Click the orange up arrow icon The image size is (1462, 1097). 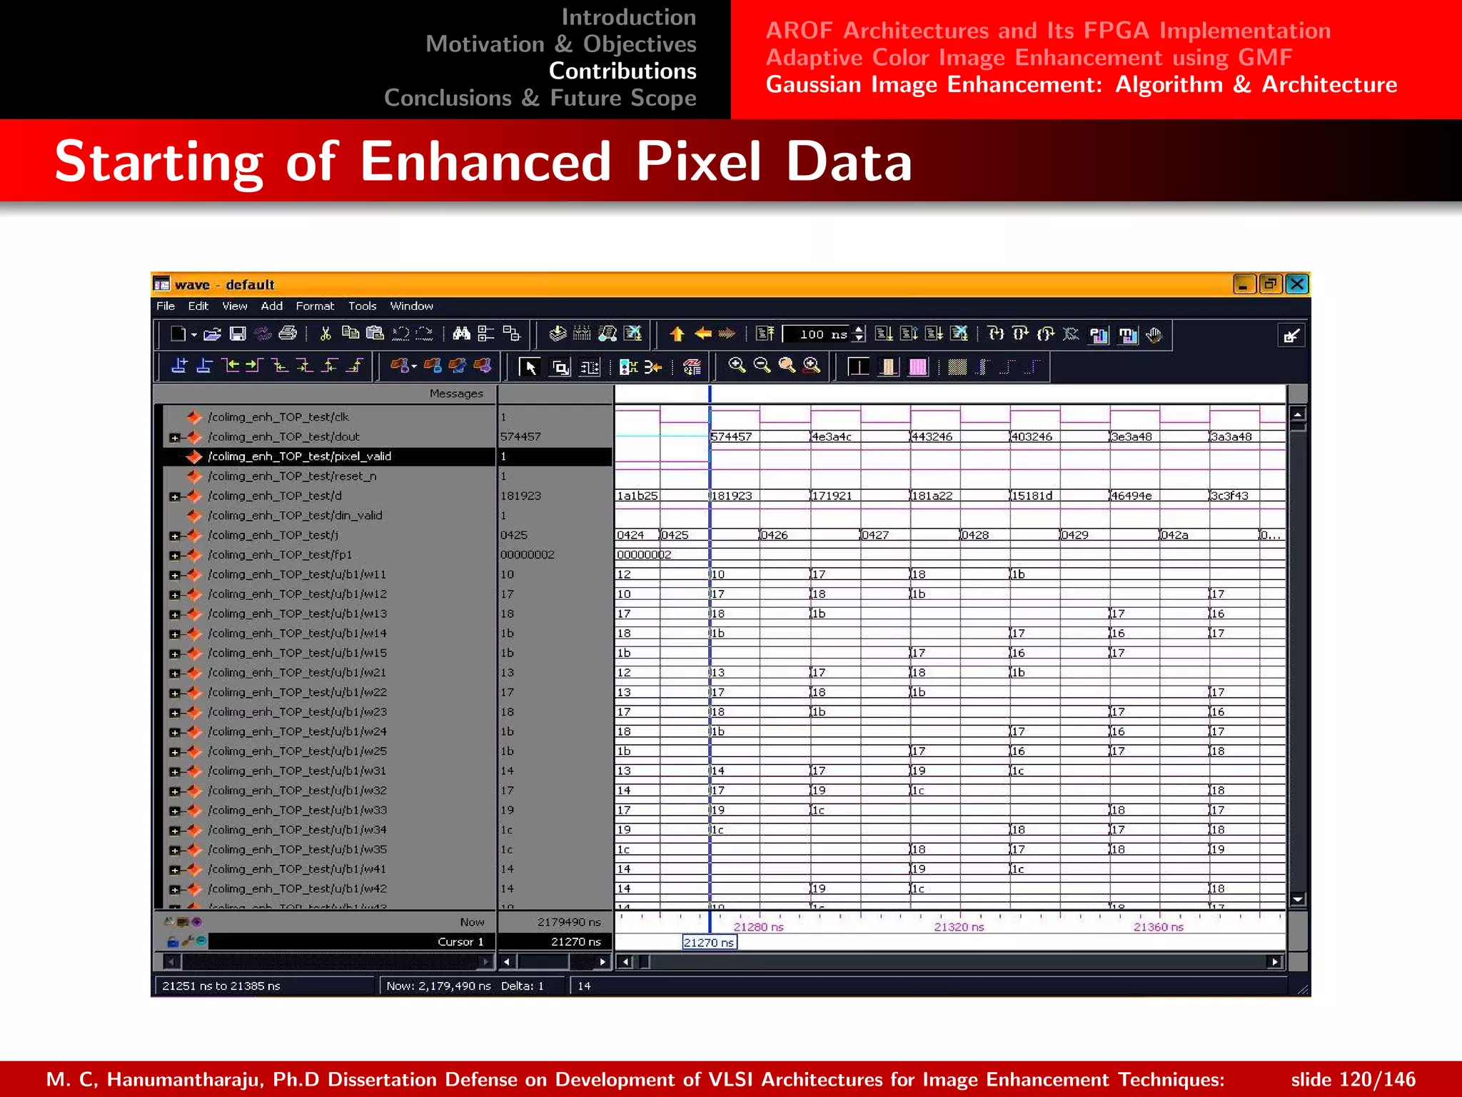677,334
